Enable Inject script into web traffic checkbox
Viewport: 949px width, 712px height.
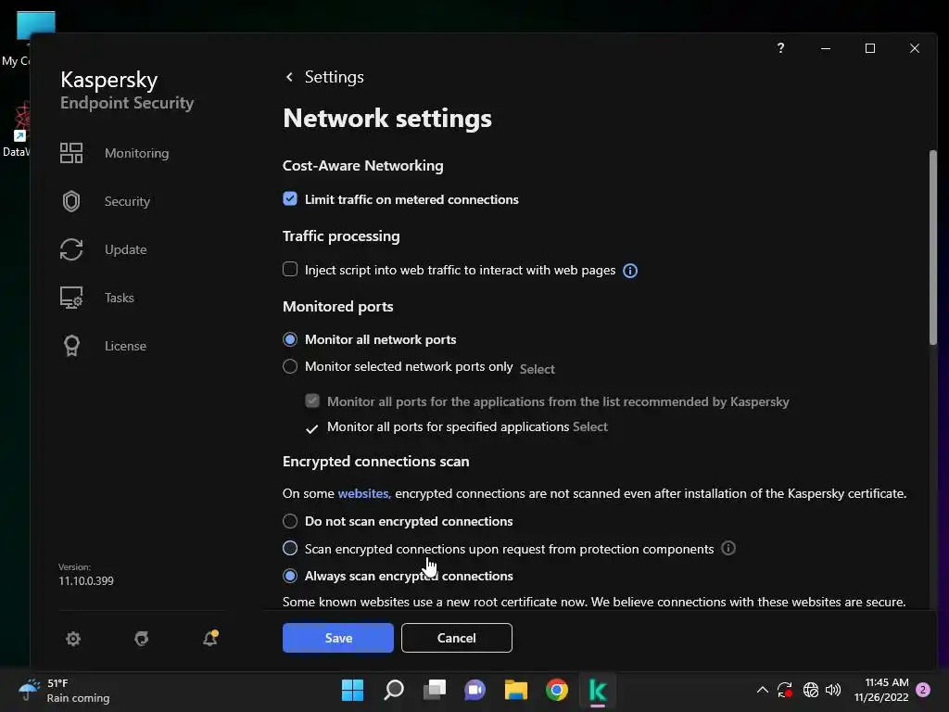290,270
